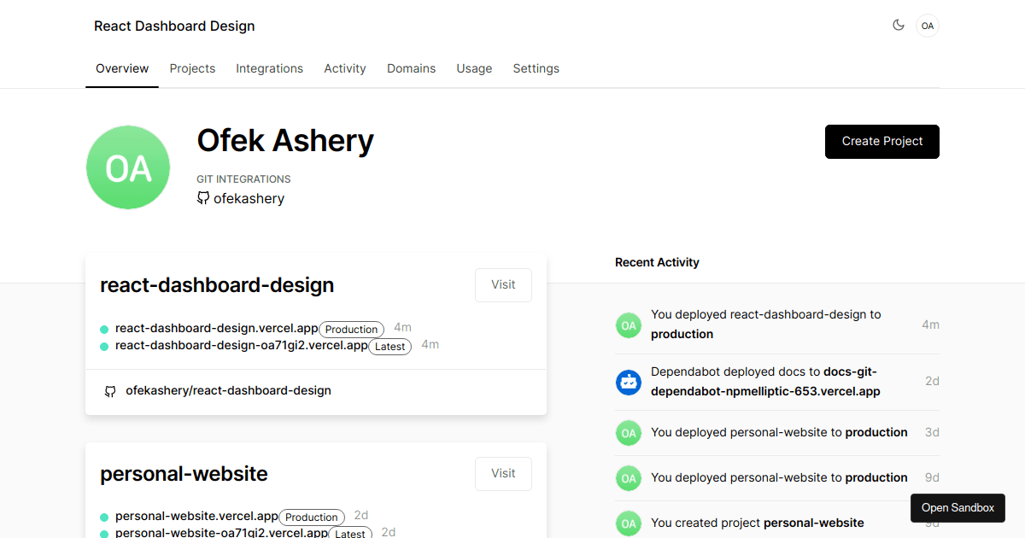Screen dimensions: 1025x538
Task: Expand the react-dashboard-design project card
Action: pyautogui.click(x=217, y=284)
